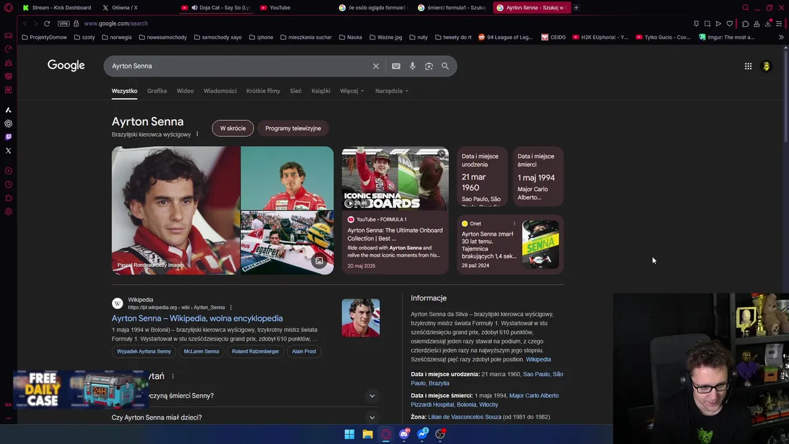Open 'Wypadek Ayrtona Senny' sitelink chip
This screenshot has height=444, width=789.
(x=144, y=351)
